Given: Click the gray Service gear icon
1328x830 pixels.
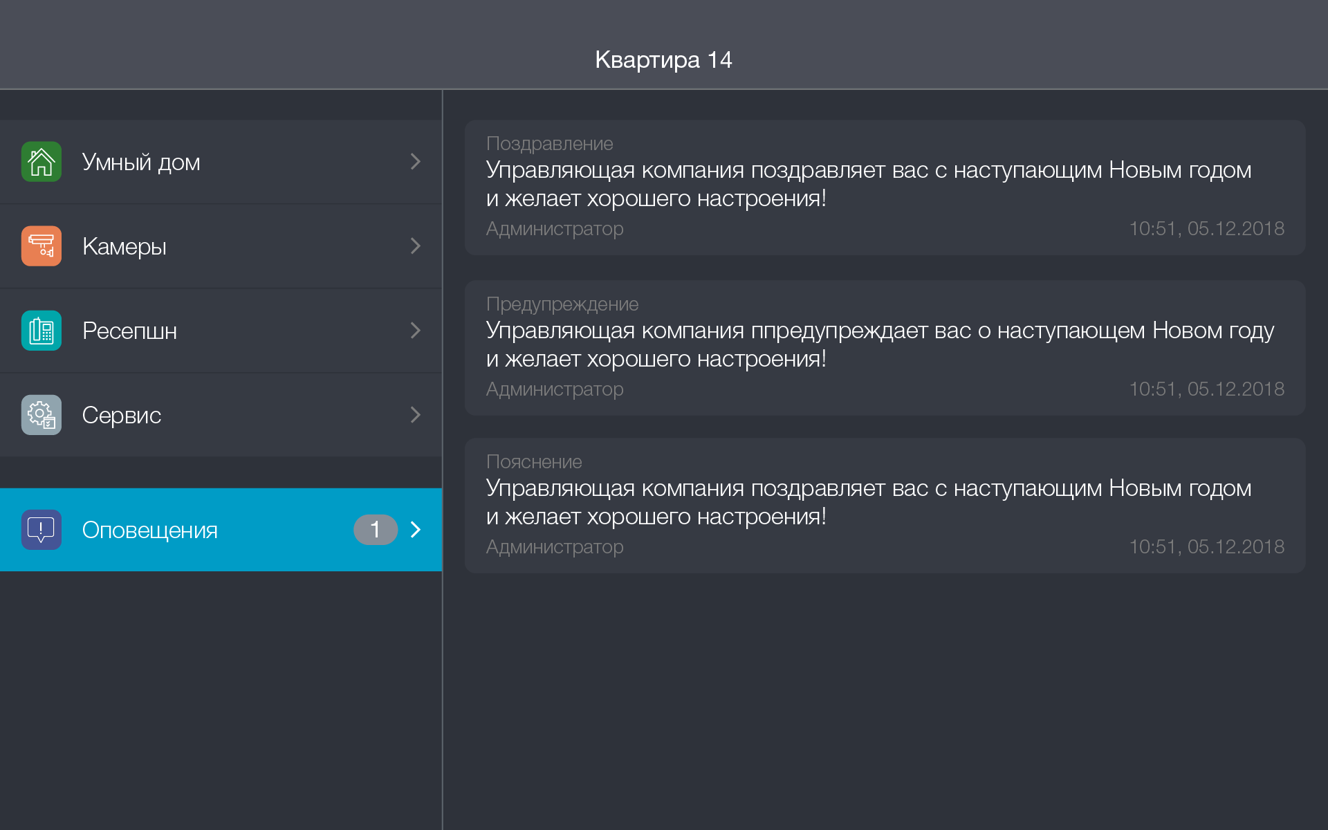Looking at the screenshot, I should click(x=41, y=415).
